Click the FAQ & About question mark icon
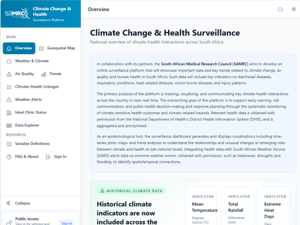Image resolution: width=300 pixels, height=225 pixels. pos(9,157)
